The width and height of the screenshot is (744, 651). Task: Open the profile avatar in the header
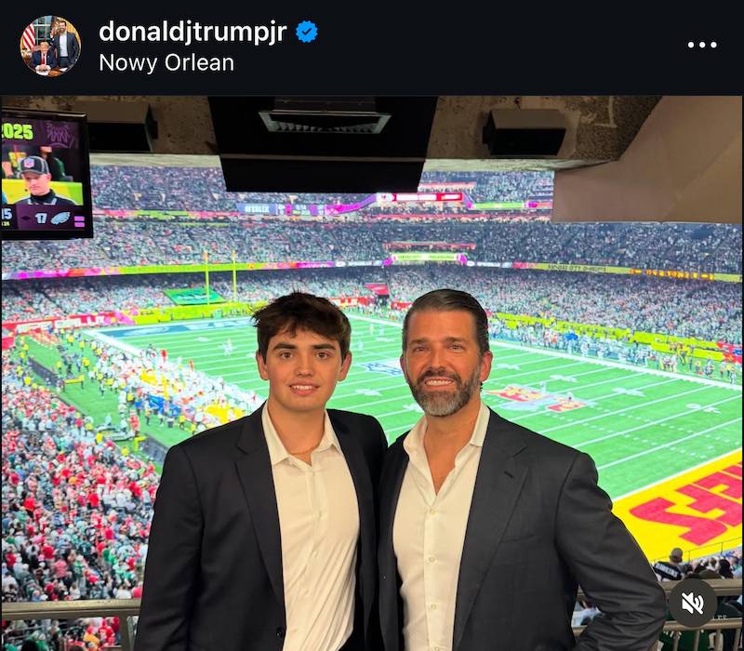50,46
